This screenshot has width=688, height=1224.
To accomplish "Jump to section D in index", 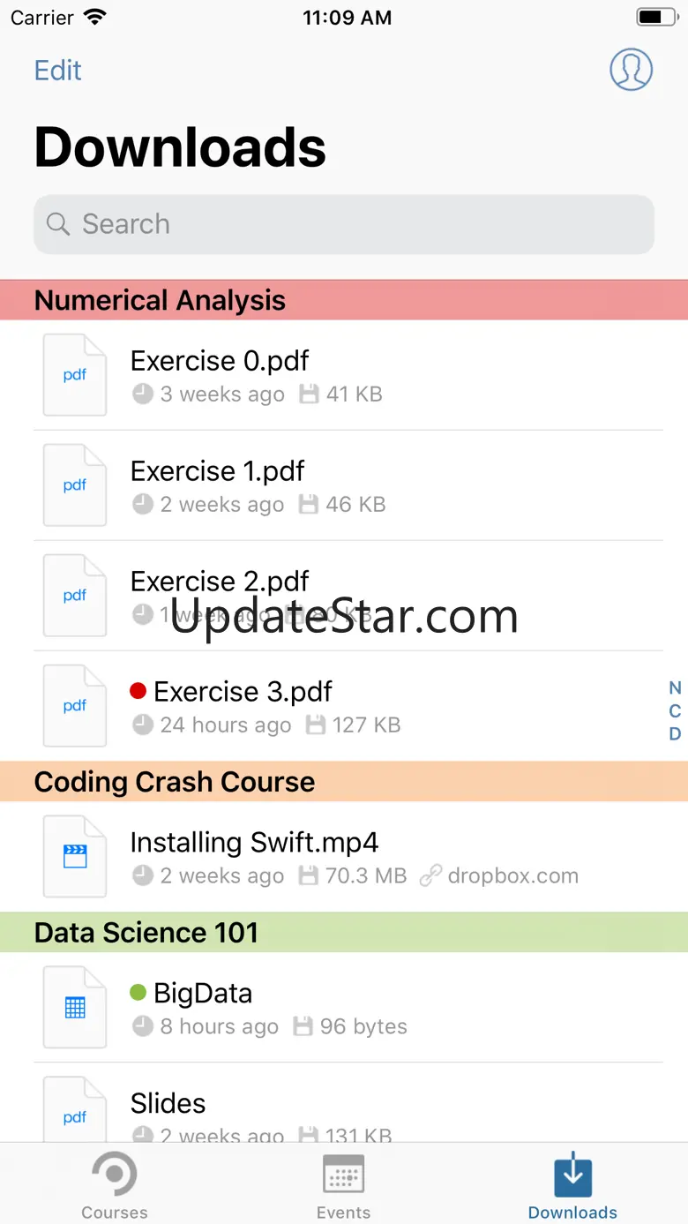I will pos(675,734).
